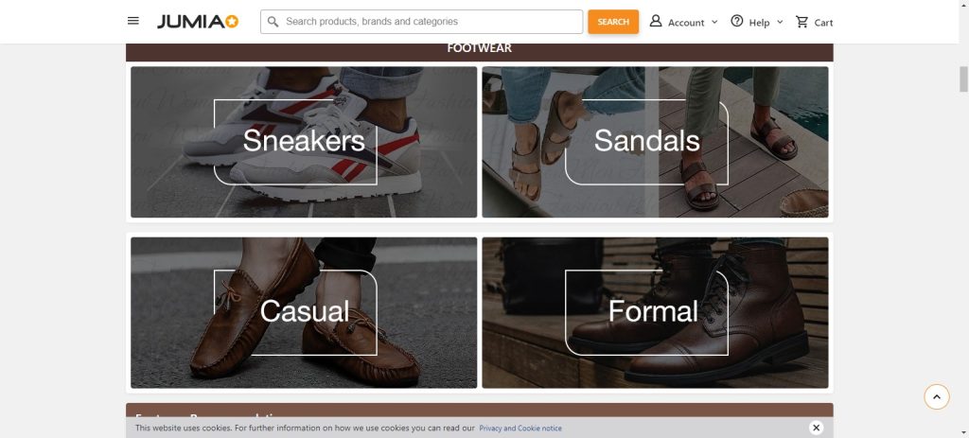Select the Formal shoes banner

tap(655, 312)
